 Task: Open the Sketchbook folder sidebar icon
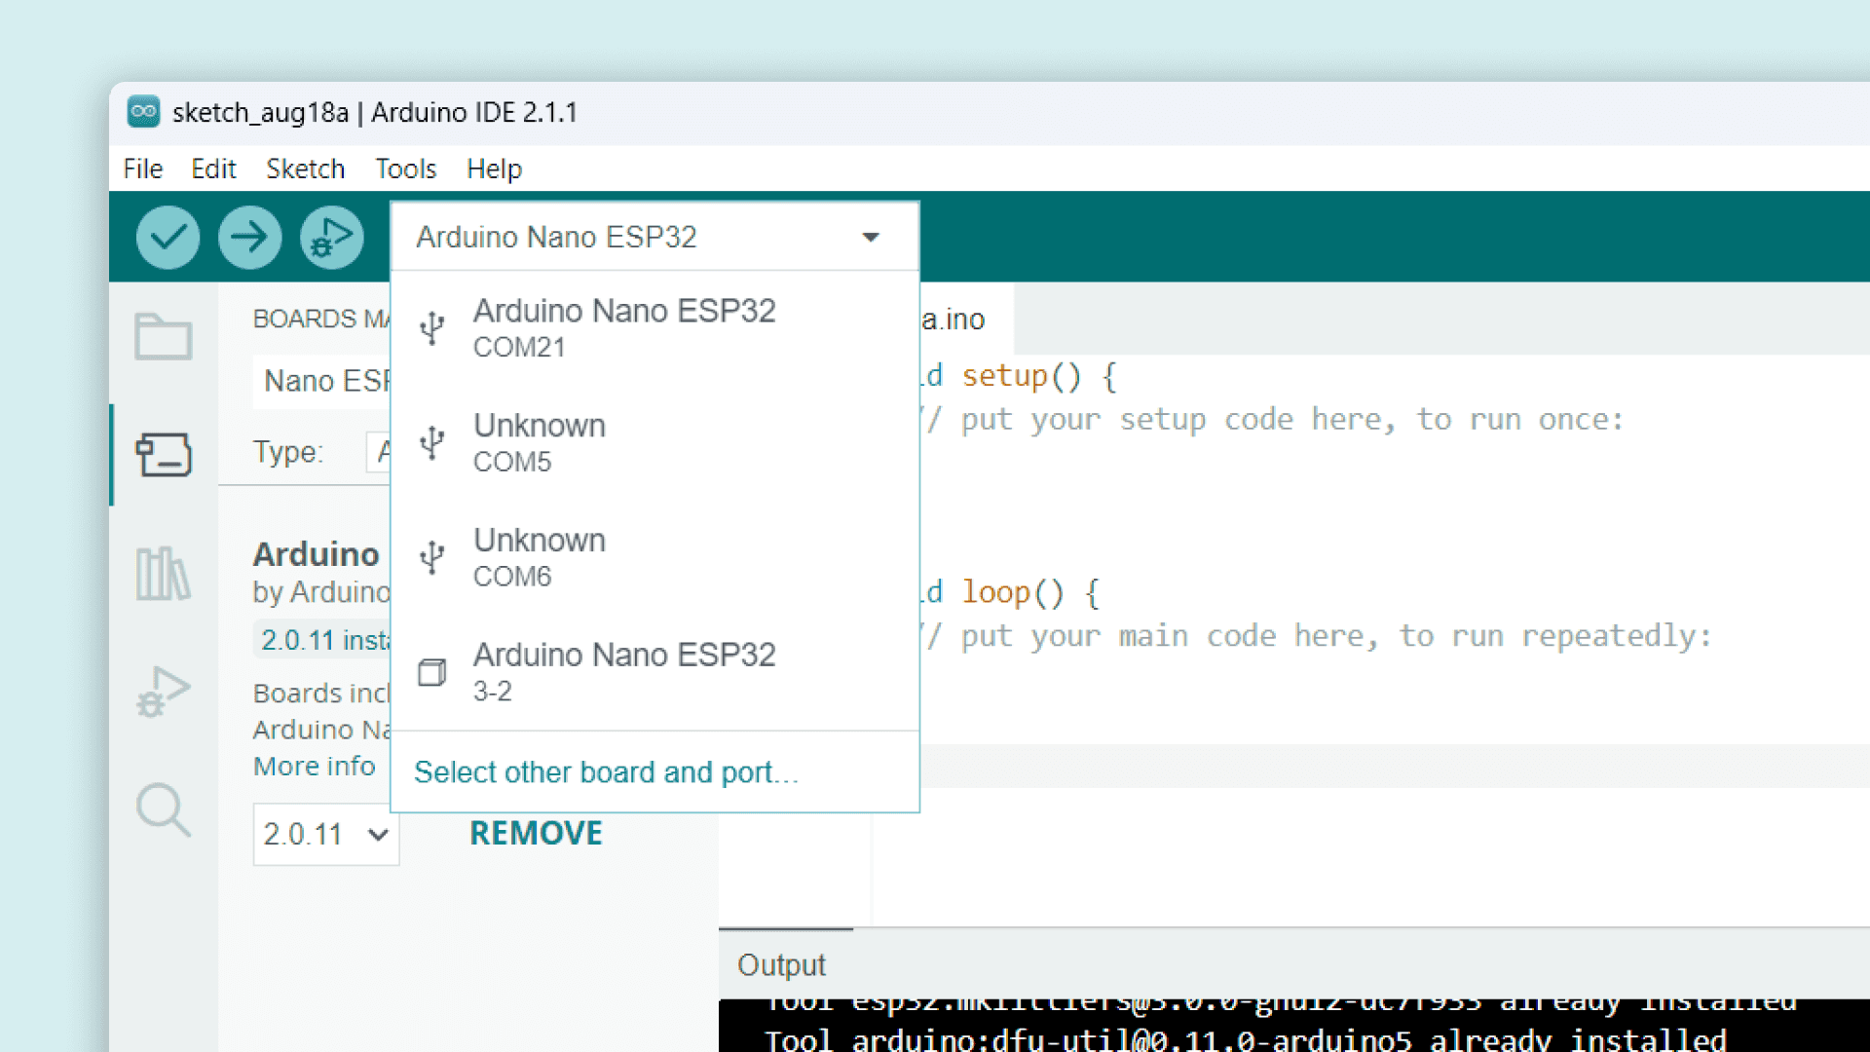click(x=163, y=336)
